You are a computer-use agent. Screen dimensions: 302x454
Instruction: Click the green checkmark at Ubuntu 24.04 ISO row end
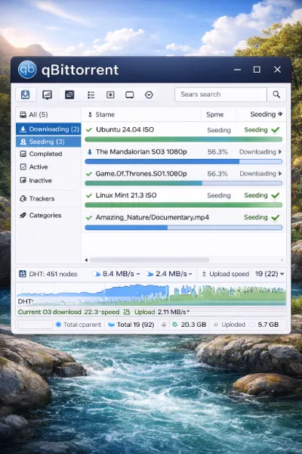point(276,129)
